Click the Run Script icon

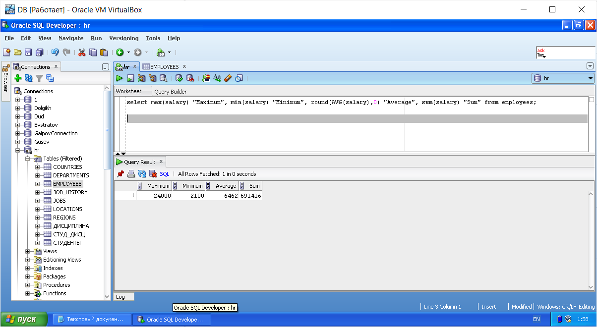(x=130, y=78)
